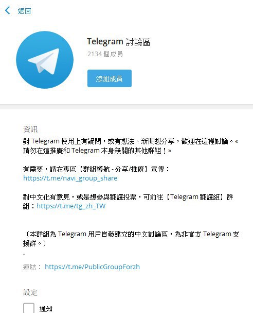Click the 群組導航 - 分享/推廣 promotion line
This screenshot has height=313, width=253.
[96, 169]
